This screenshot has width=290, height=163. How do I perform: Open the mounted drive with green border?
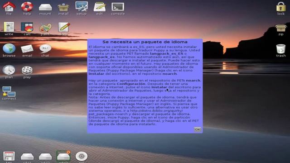pos(63,156)
